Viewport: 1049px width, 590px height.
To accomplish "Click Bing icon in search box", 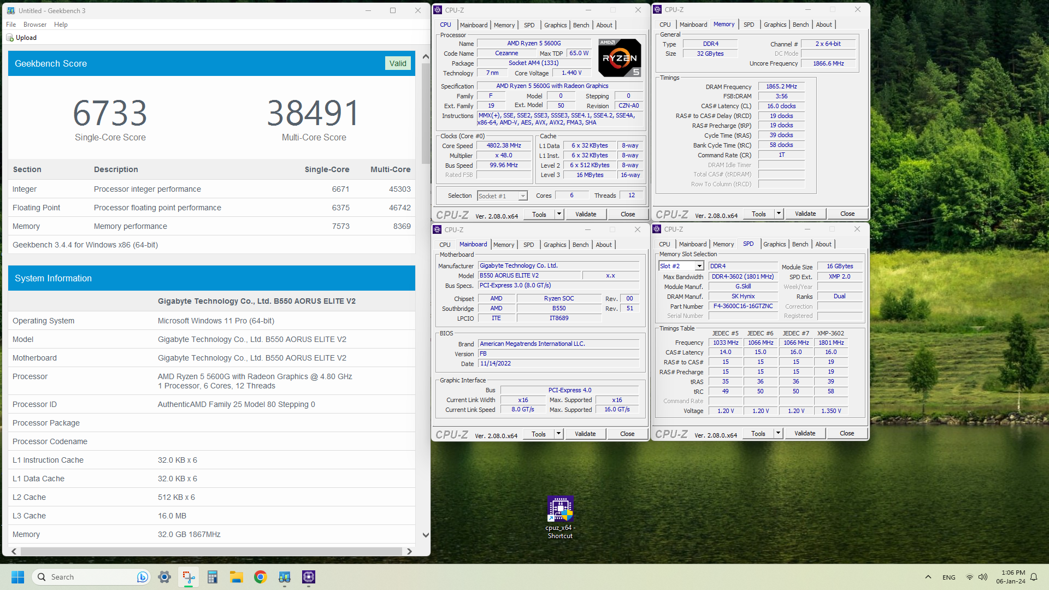I will click(142, 577).
